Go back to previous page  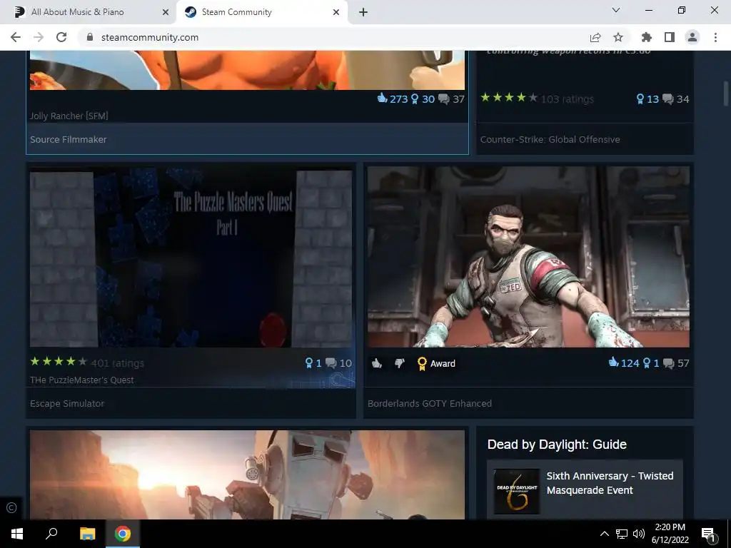(x=16, y=37)
